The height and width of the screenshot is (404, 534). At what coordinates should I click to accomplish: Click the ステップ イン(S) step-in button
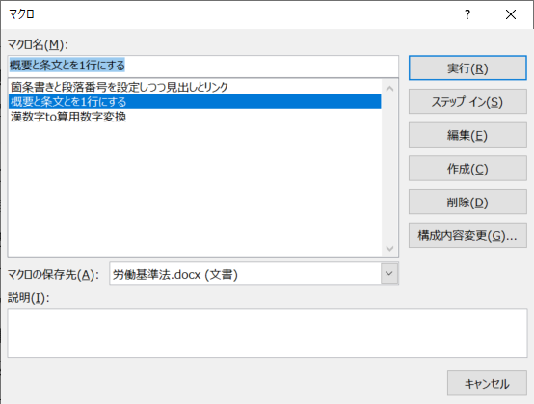pos(467,101)
